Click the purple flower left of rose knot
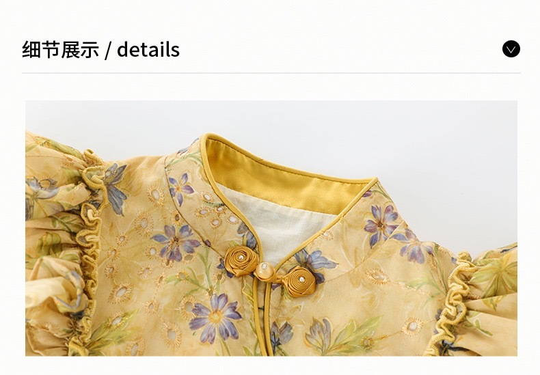The image size is (540, 375). tap(176, 241)
